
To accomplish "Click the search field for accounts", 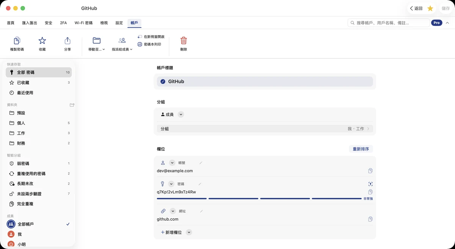I will click(389, 23).
